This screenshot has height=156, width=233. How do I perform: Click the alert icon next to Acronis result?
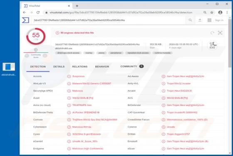tap(69, 76)
